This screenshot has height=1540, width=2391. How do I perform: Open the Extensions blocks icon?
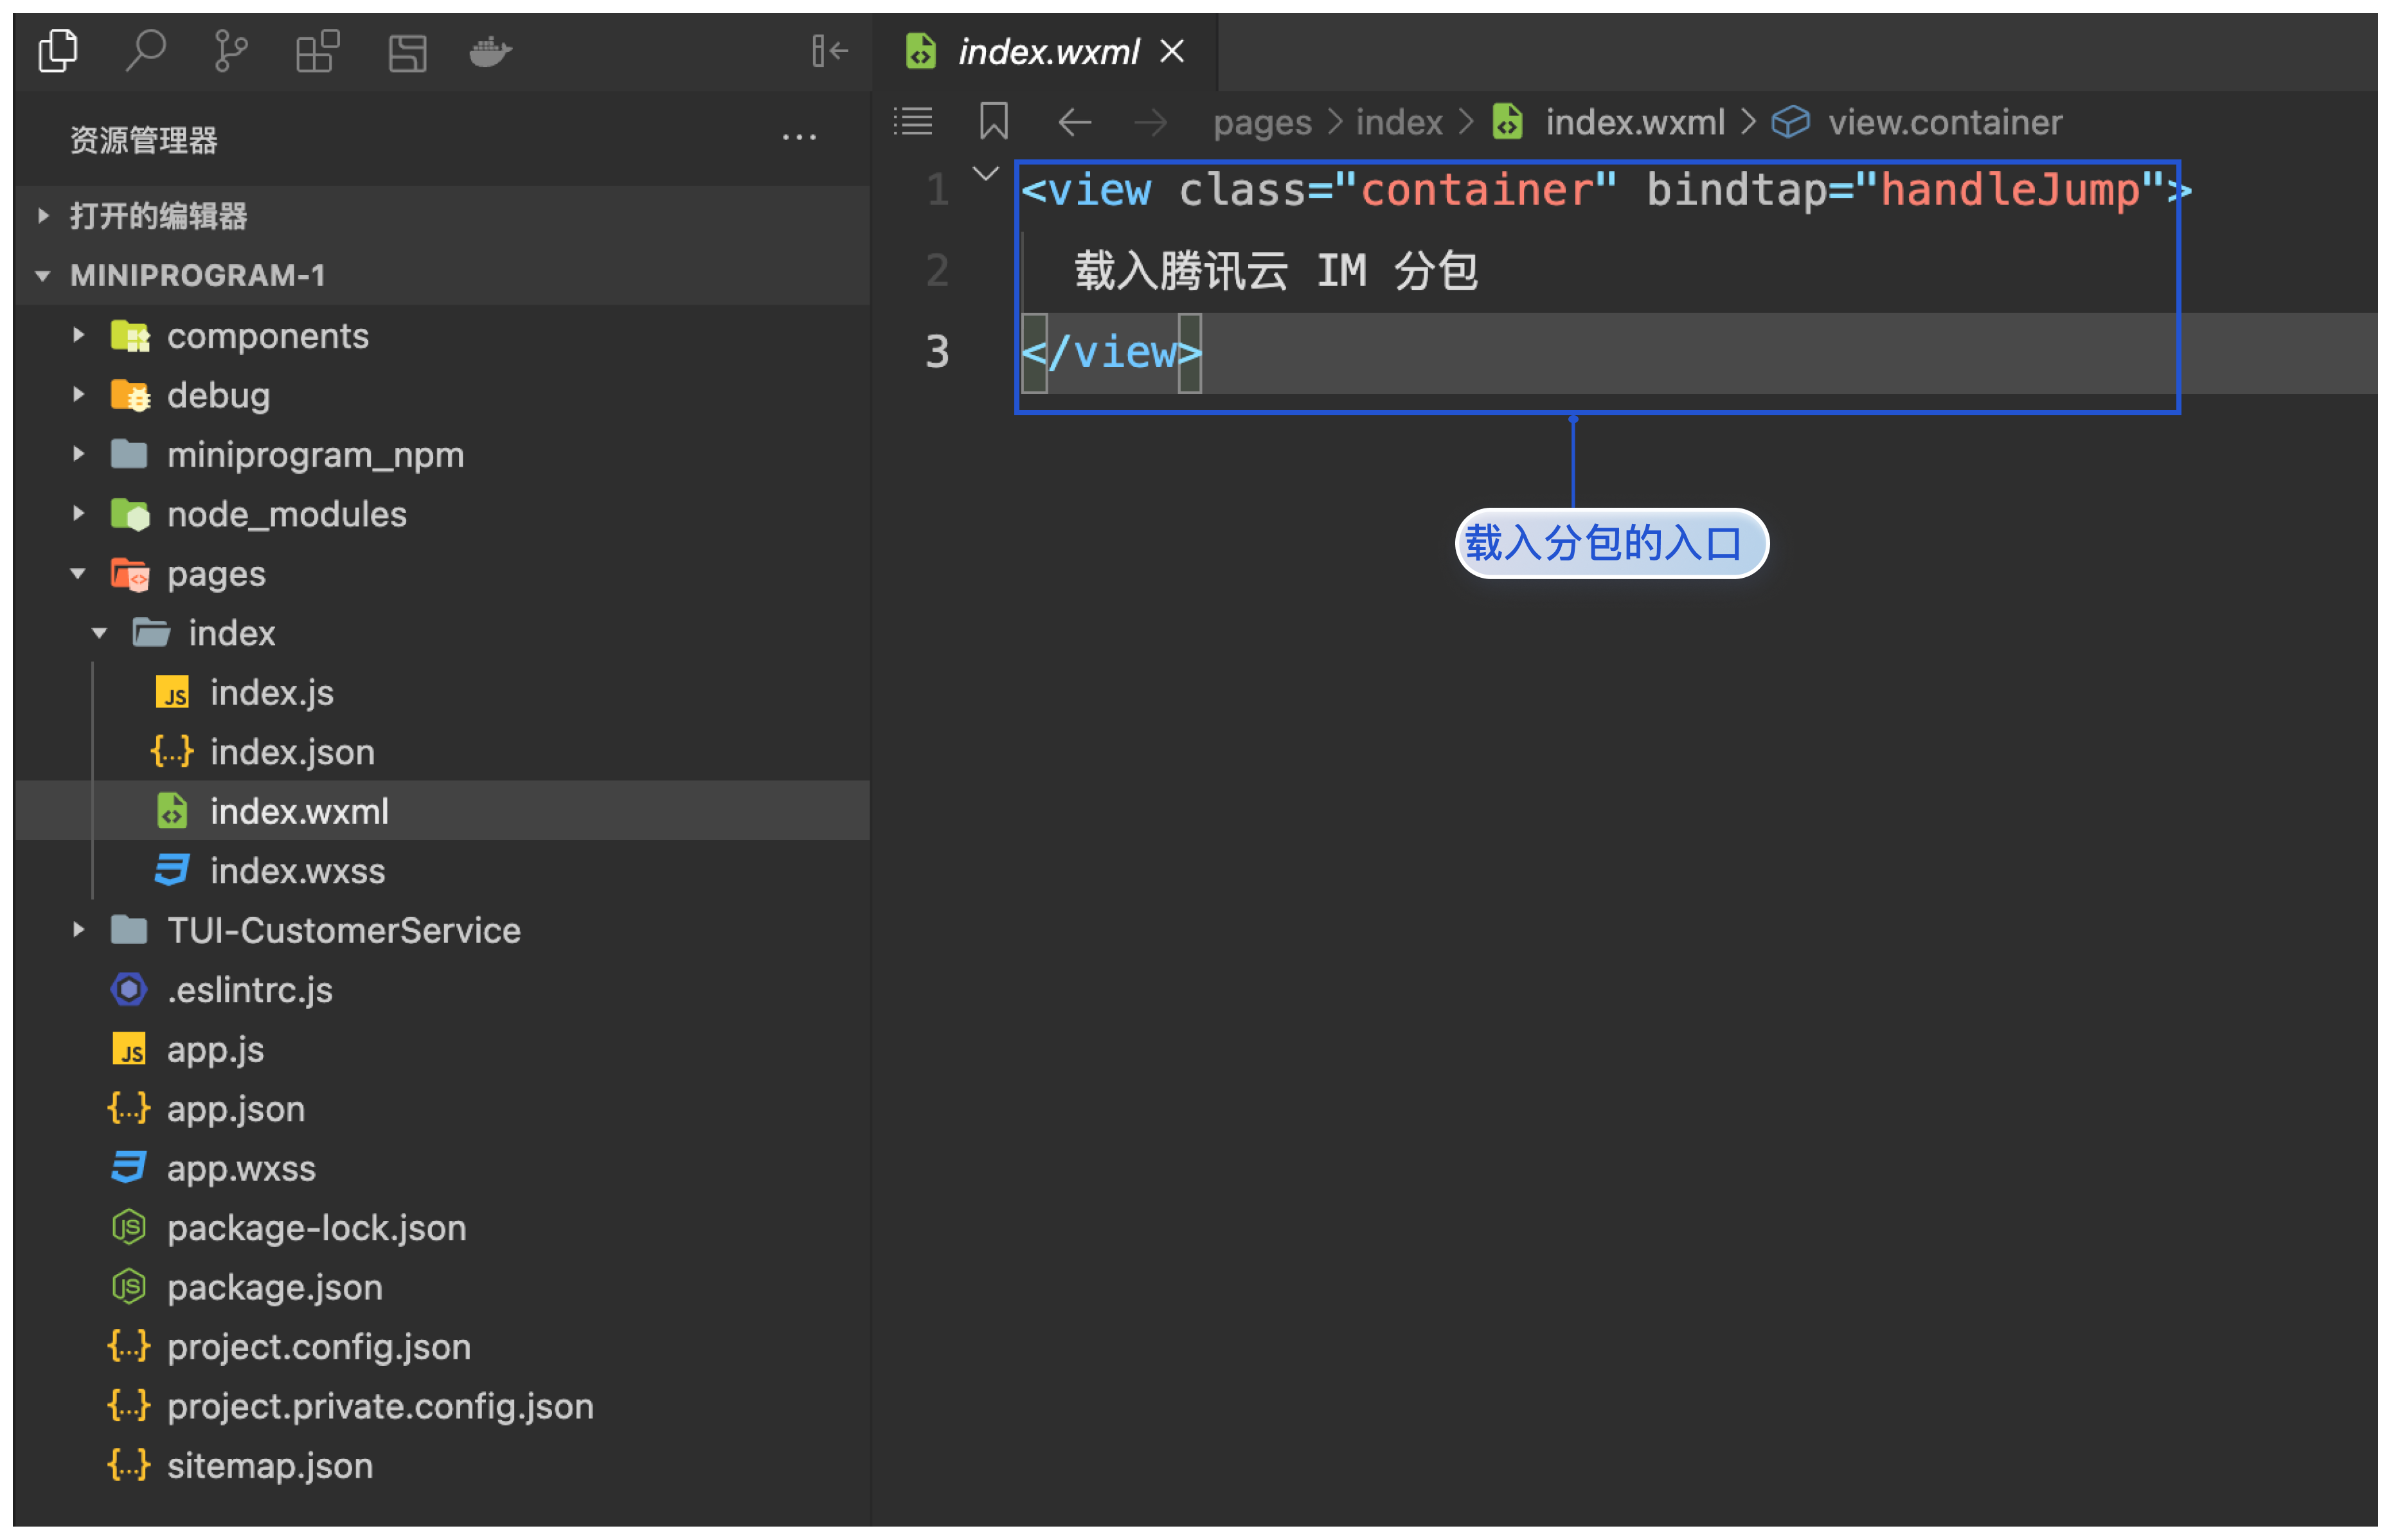(x=318, y=51)
